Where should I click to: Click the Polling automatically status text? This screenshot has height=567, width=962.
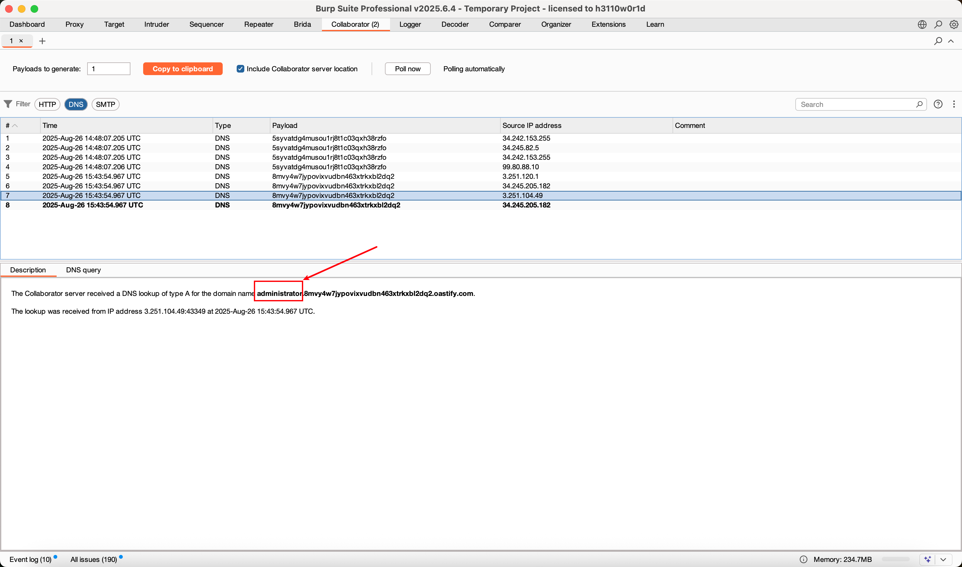pyautogui.click(x=474, y=69)
